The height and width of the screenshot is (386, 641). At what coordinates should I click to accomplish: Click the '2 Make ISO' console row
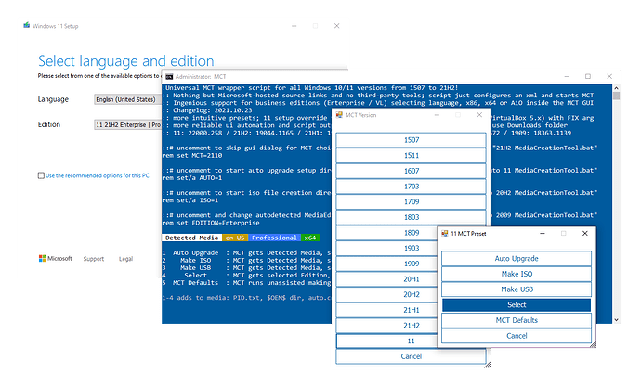[x=246, y=260]
